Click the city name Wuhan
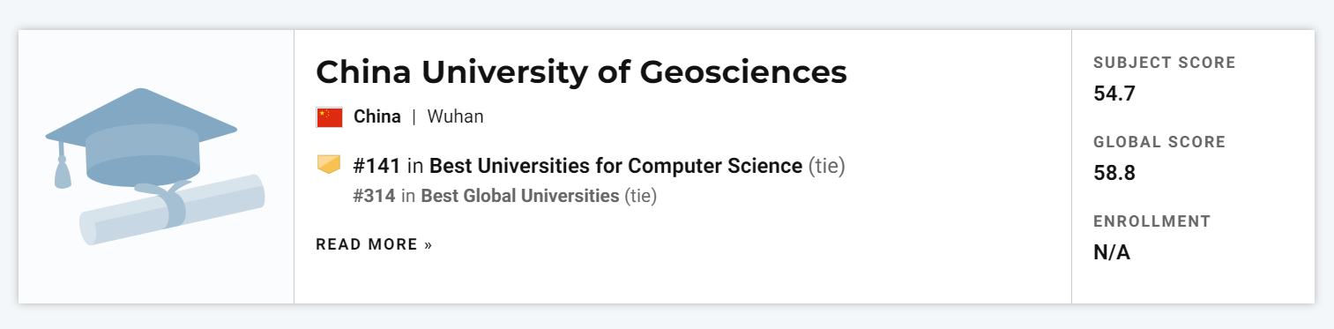Image resolution: width=1334 pixels, height=329 pixels. pyautogui.click(x=455, y=116)
